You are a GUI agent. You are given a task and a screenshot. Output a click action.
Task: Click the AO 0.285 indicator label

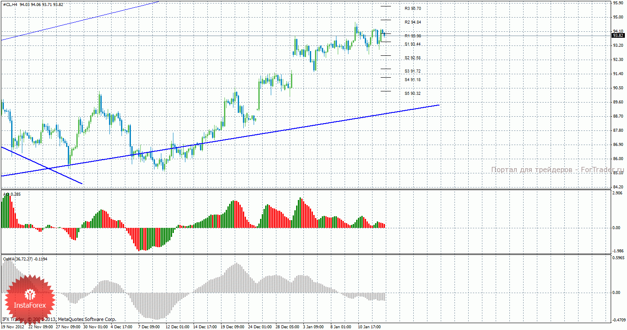click(12, 194)
